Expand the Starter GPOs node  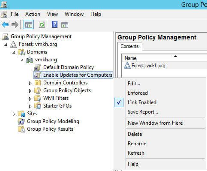point(30,106)
